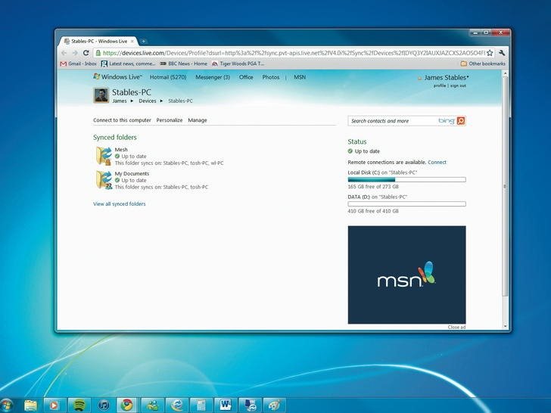Open the Latest news bookmark
551x413 pixels.
(x=128, y=64)
